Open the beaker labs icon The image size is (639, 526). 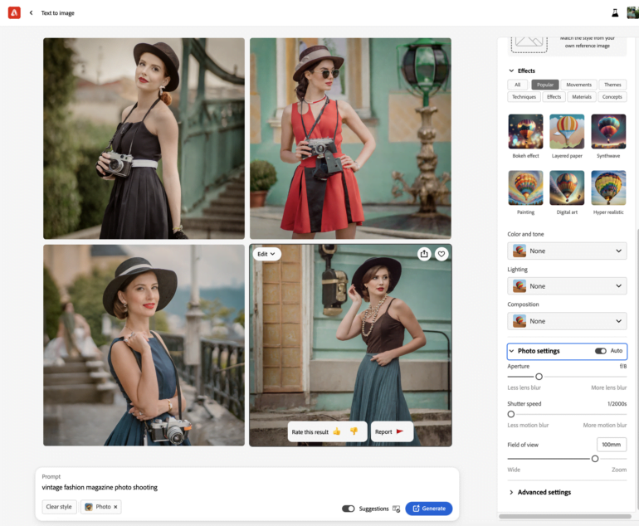click(x=615, y=12)
